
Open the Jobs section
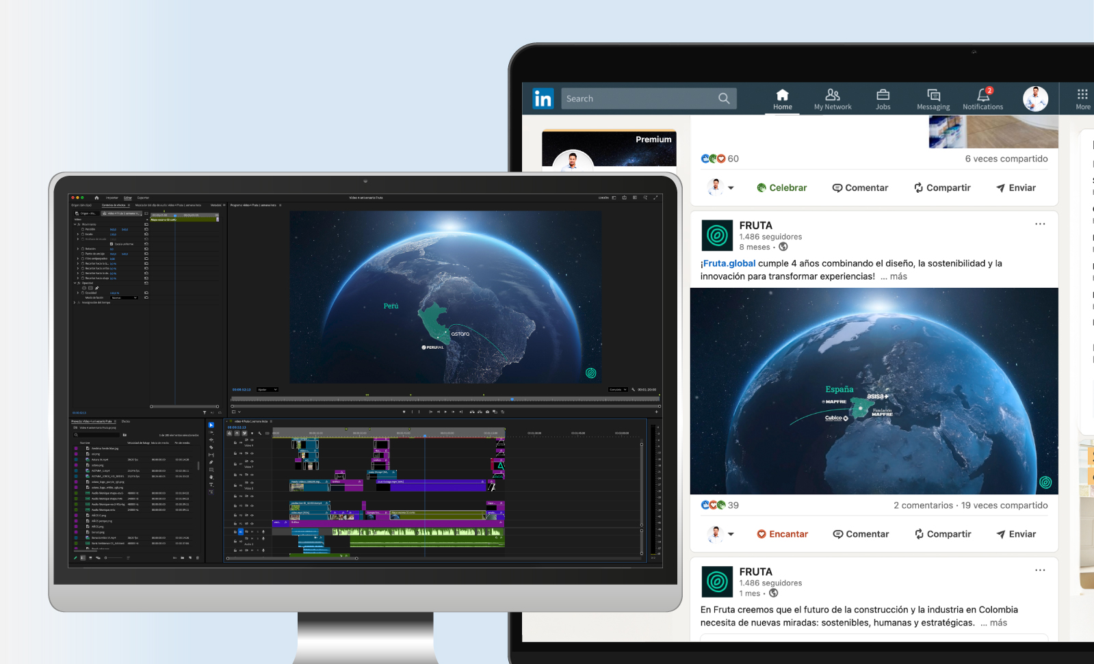click(x=883, y=98)
